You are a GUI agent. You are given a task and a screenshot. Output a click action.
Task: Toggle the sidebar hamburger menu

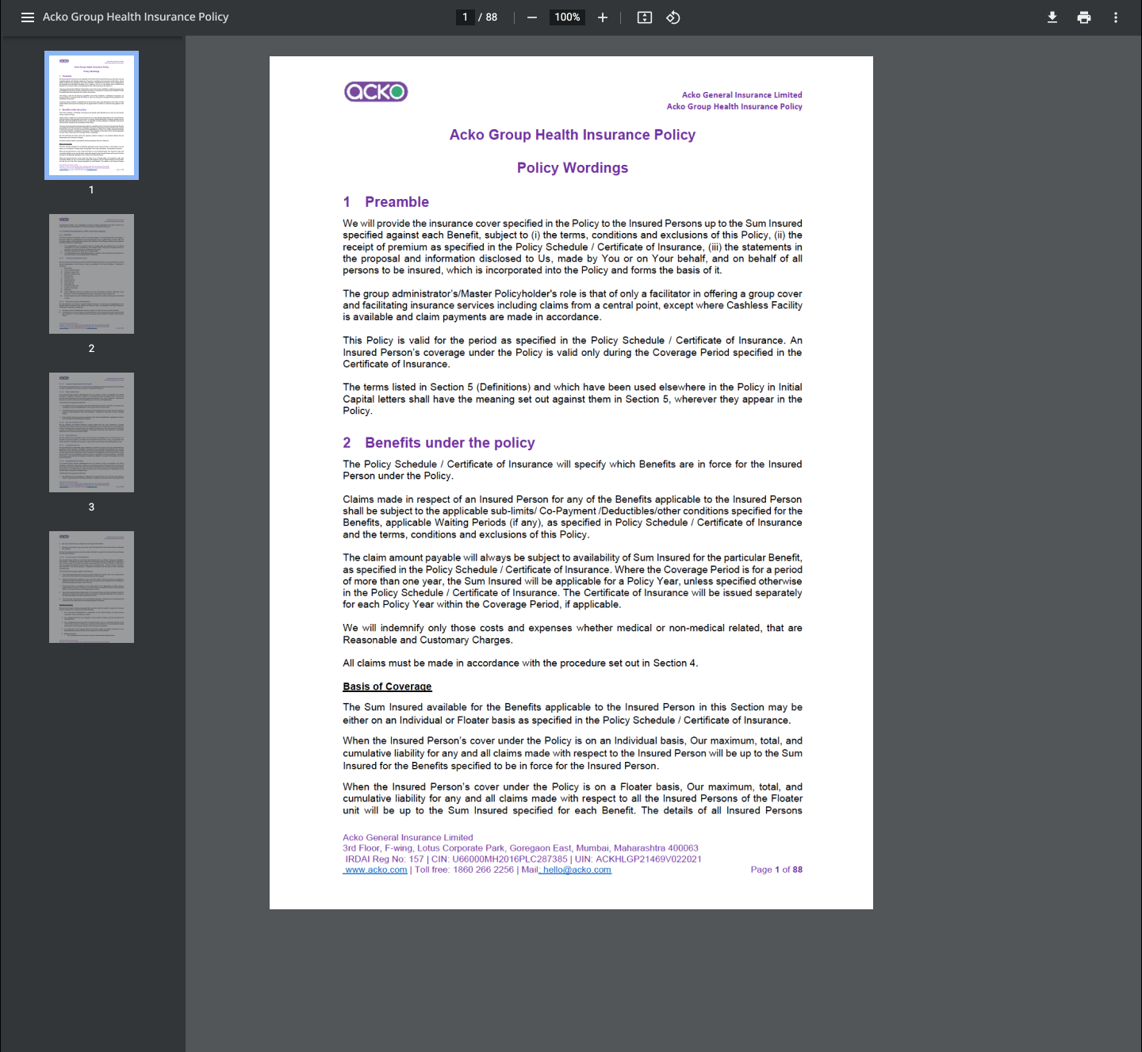(28, 17)
